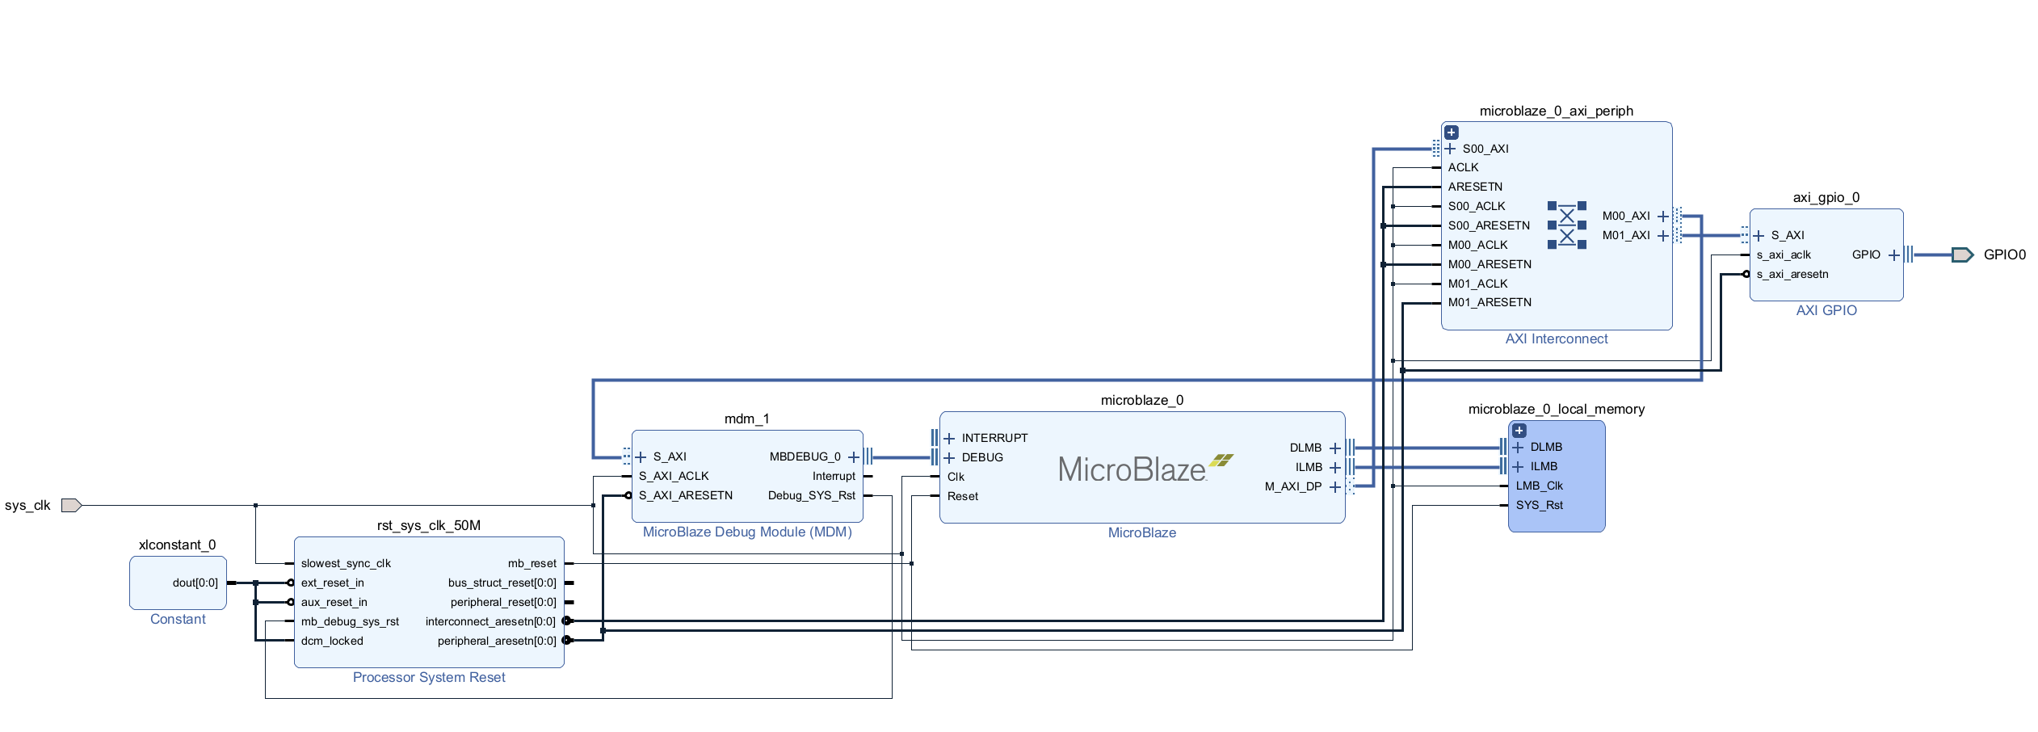
Task: Expand the microblaze_0_local_memory hierarchy plus button
Action: click(1519, 431)
